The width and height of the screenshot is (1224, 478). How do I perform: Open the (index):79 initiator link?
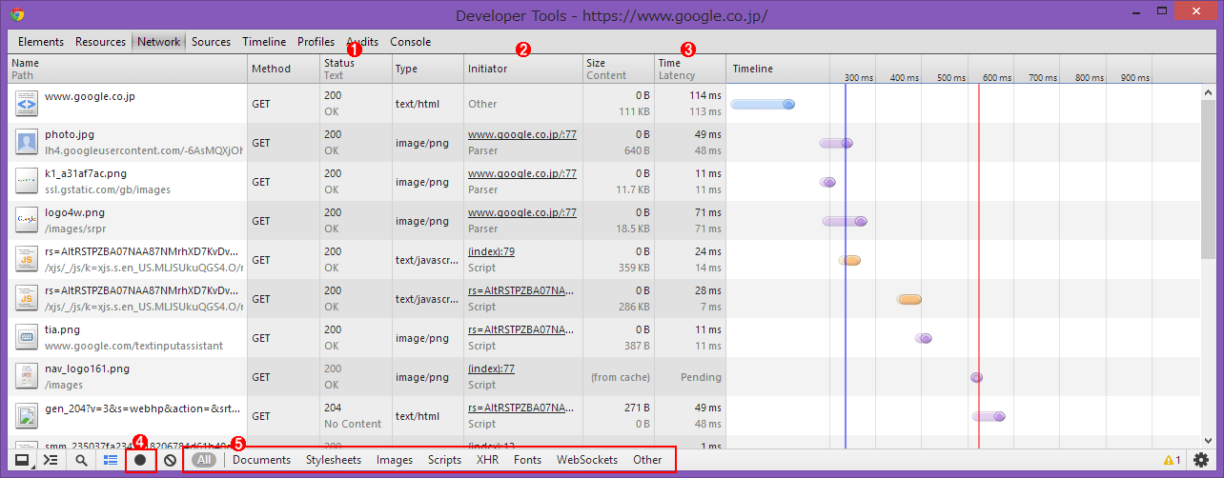pyautogui.click(x=491, y=252)
